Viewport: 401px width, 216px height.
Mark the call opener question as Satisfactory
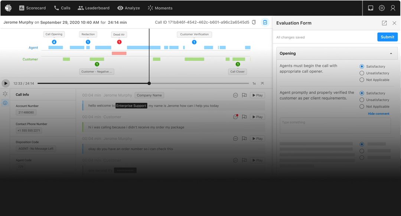(x=362, y=66)
